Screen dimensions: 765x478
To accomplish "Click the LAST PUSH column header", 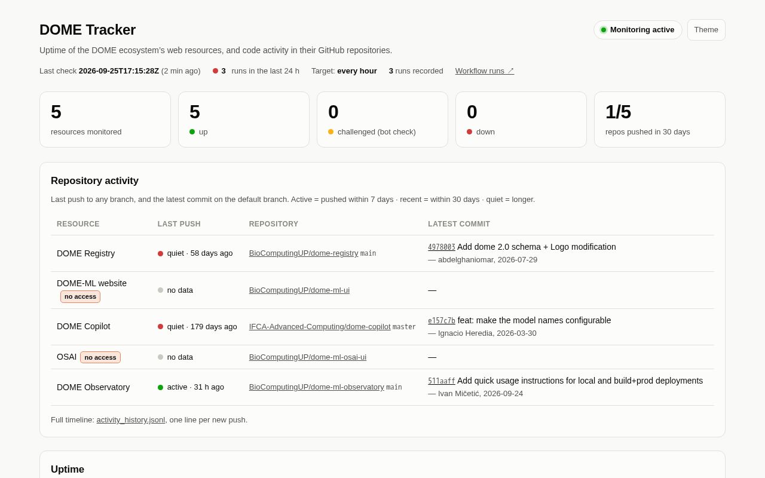I will 179,224.
